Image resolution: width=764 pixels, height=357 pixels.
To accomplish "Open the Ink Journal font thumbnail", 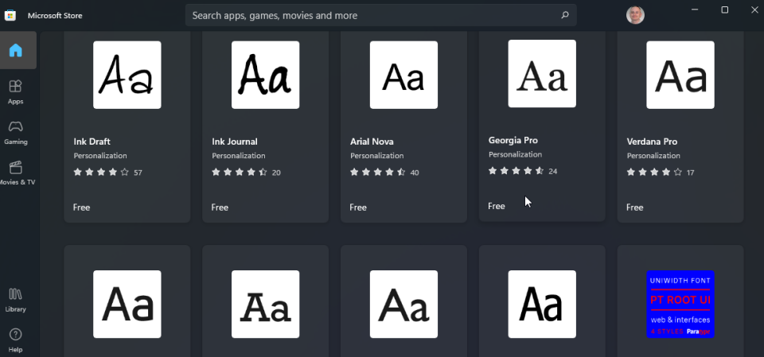I will (x=266, y=75).
